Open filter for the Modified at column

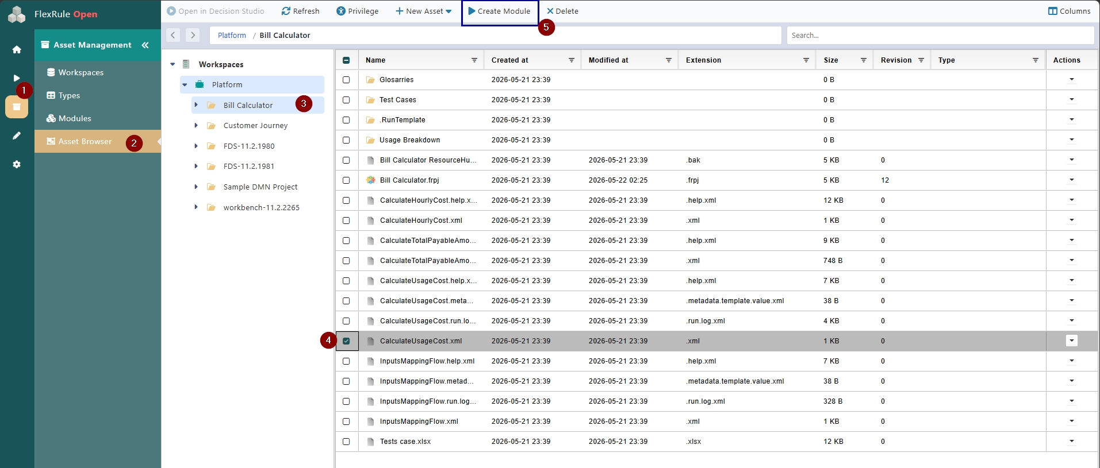669,60
